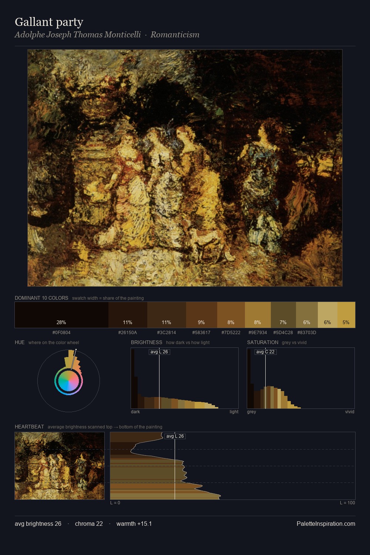This screenshot has width=370, height=555.
Task: Click the 'avg brightness 26' footer stat
Action: coord(38,524)
